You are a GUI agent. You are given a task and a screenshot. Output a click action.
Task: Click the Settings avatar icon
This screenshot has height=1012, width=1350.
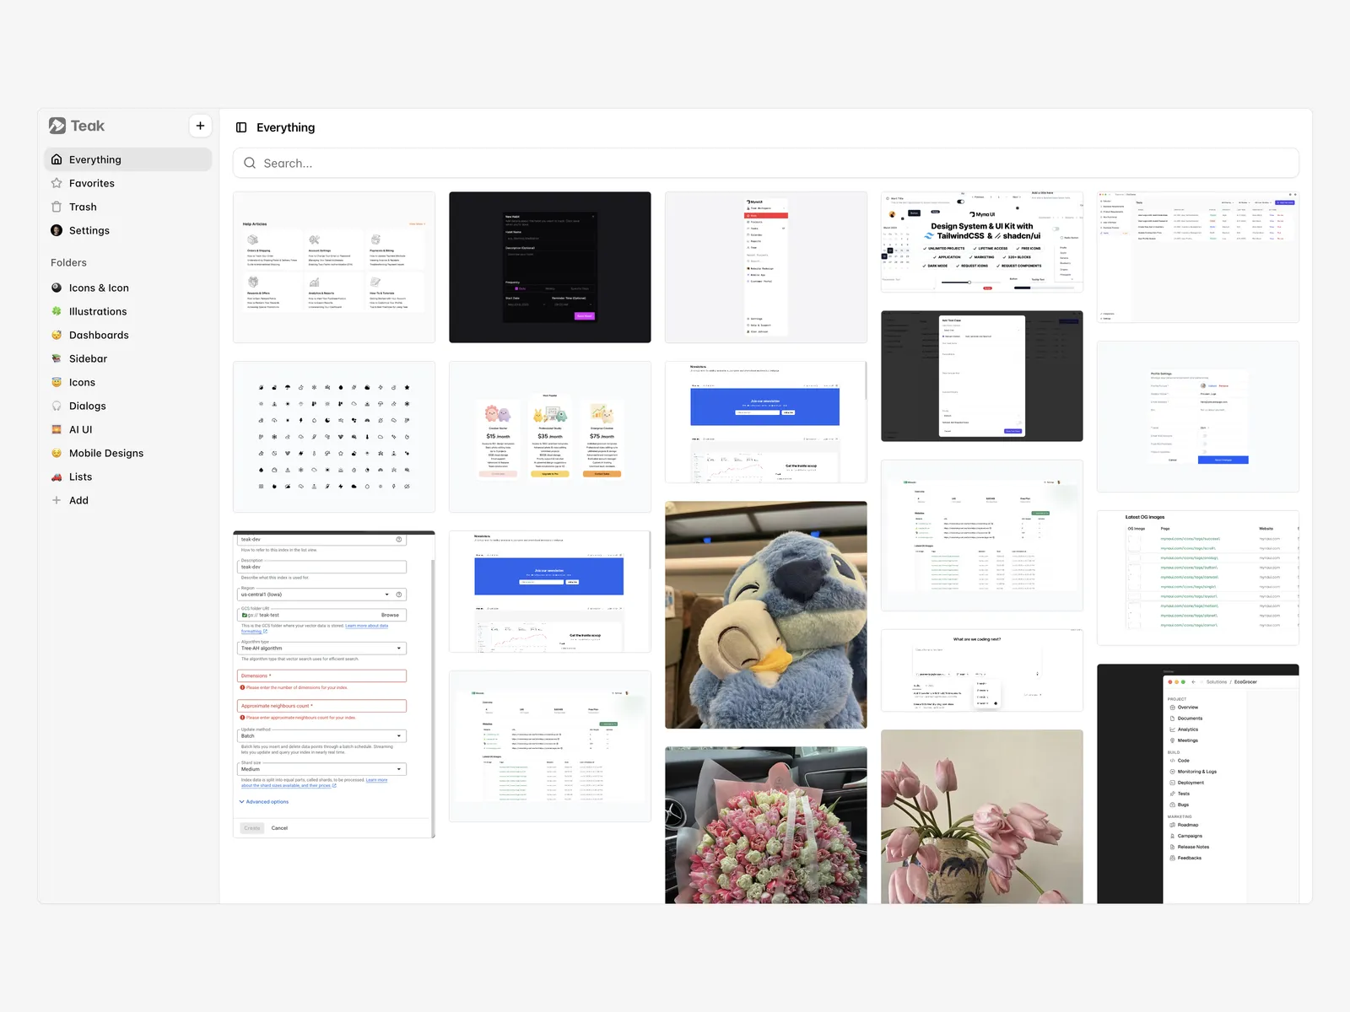coord(57,230)
